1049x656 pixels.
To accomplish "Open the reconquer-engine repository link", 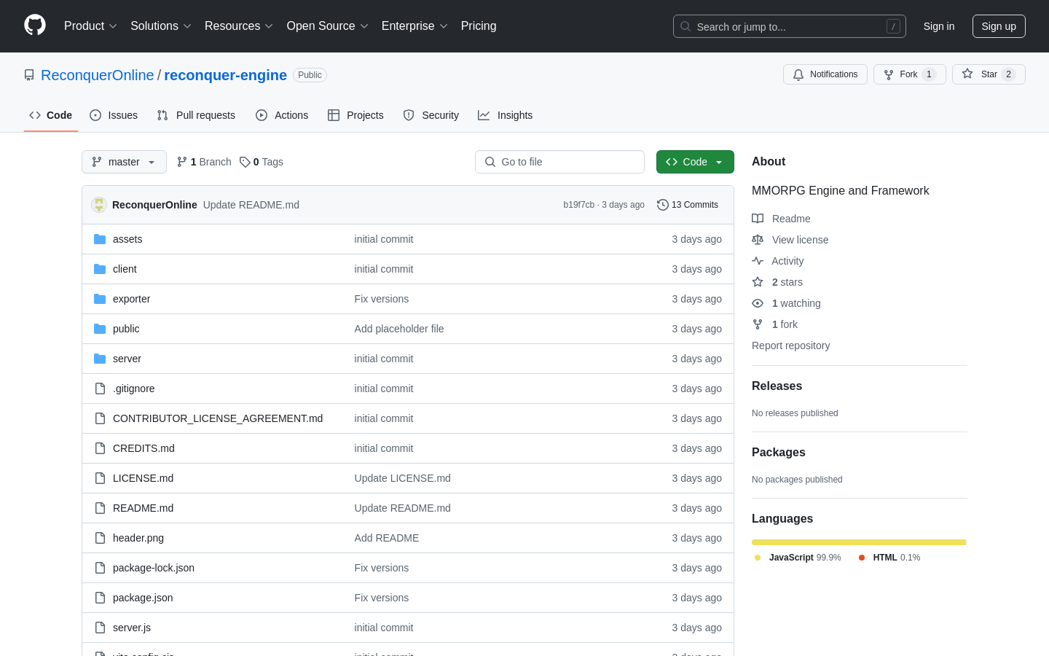I will 225,75.
